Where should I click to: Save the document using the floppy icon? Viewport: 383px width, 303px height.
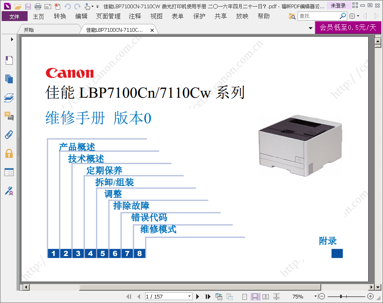tap(28, 6)
